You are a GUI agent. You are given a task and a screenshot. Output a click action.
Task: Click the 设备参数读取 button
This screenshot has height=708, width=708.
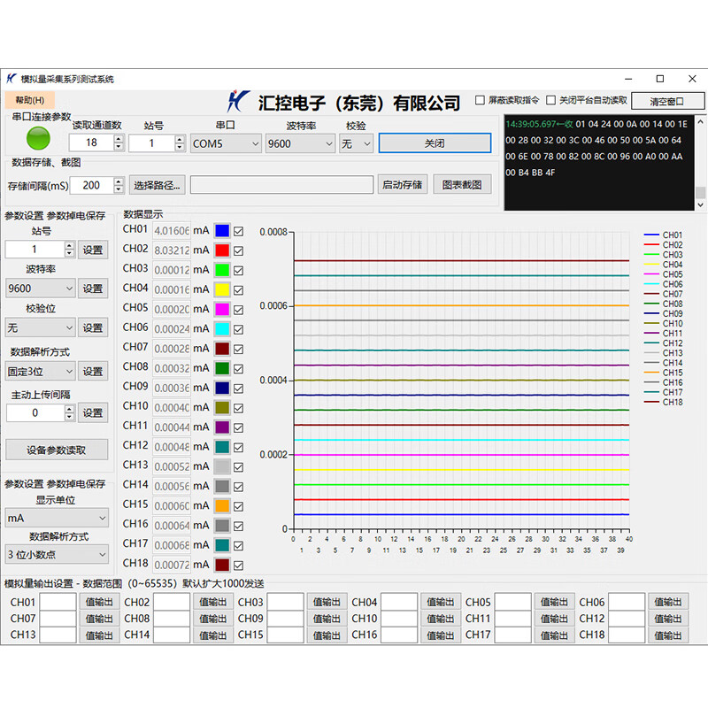pyautogui.click(x=57, y=450)
